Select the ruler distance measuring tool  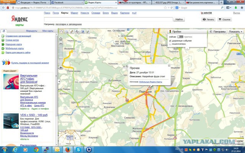(x=72, y=32)
